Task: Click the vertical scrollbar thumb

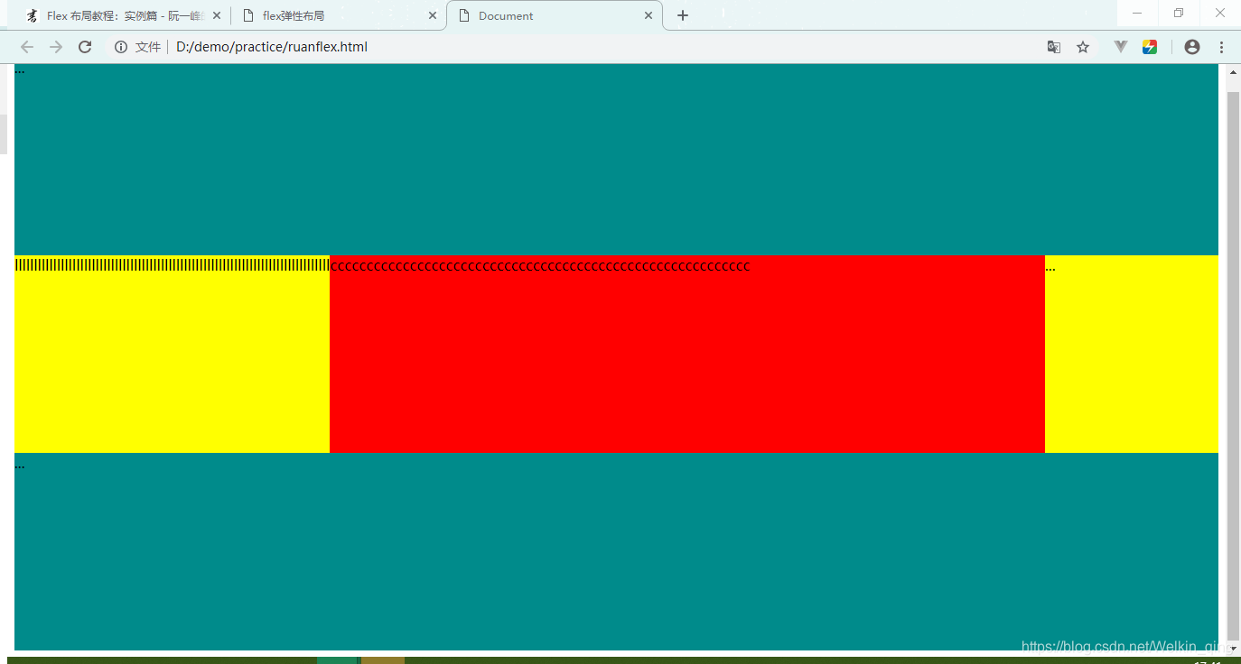Action: pyautogui.click(x=1233, y=364)
